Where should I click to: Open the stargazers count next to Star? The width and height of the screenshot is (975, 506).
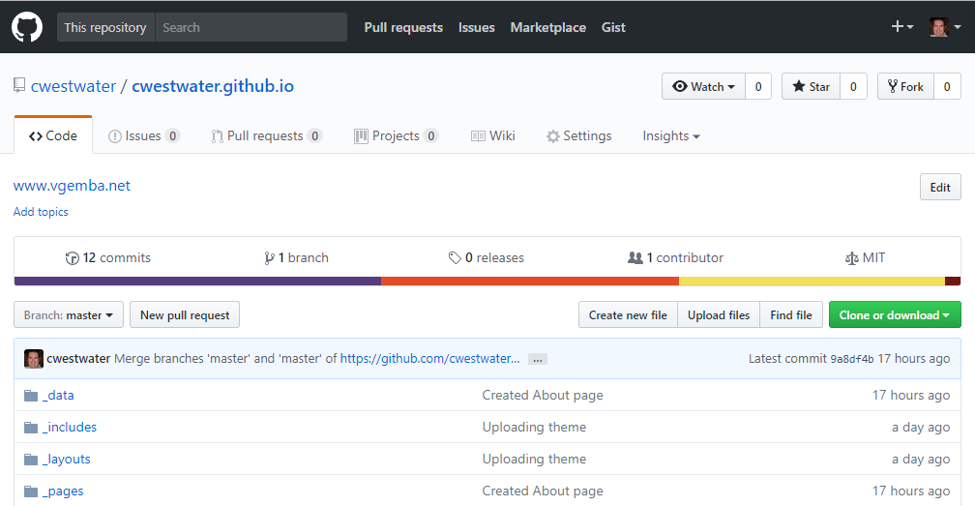853,86
